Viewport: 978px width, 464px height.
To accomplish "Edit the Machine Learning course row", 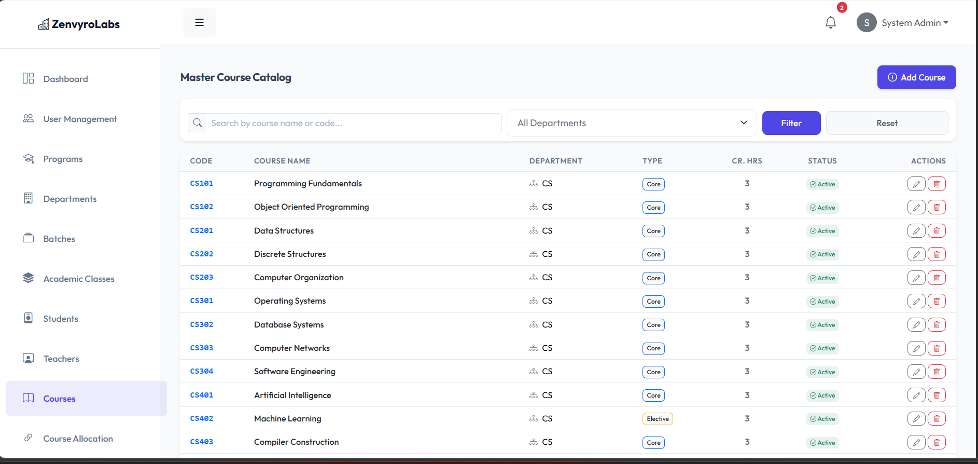I will tap(916, 419).
